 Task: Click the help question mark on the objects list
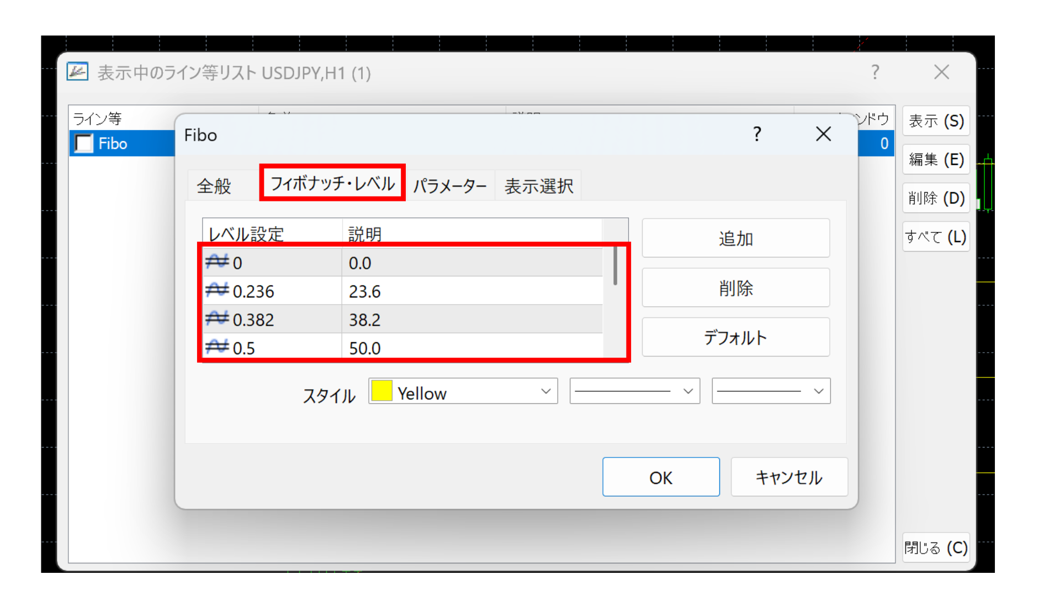click(875, 72)
